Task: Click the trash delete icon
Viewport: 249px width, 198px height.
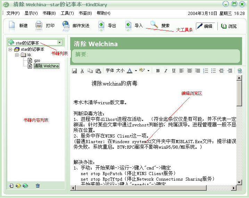Action: click(x=38, y=185)
